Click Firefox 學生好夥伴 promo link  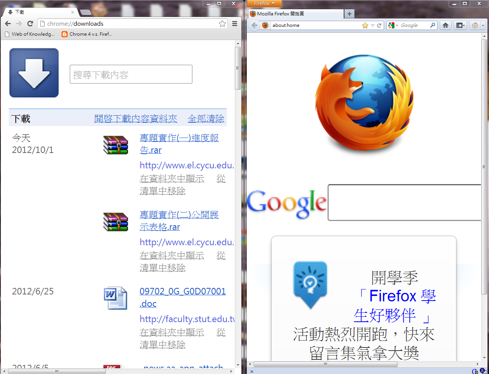pyautogui.click(x=395, y=306)
